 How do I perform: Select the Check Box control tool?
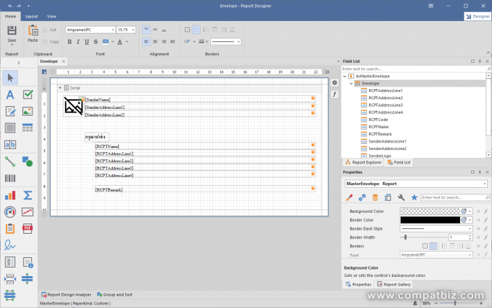(x=28, y=95)
